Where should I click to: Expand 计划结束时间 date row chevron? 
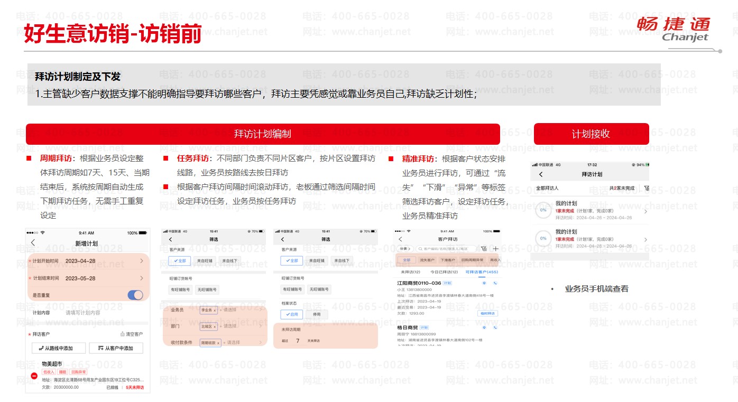coord(141,278)
